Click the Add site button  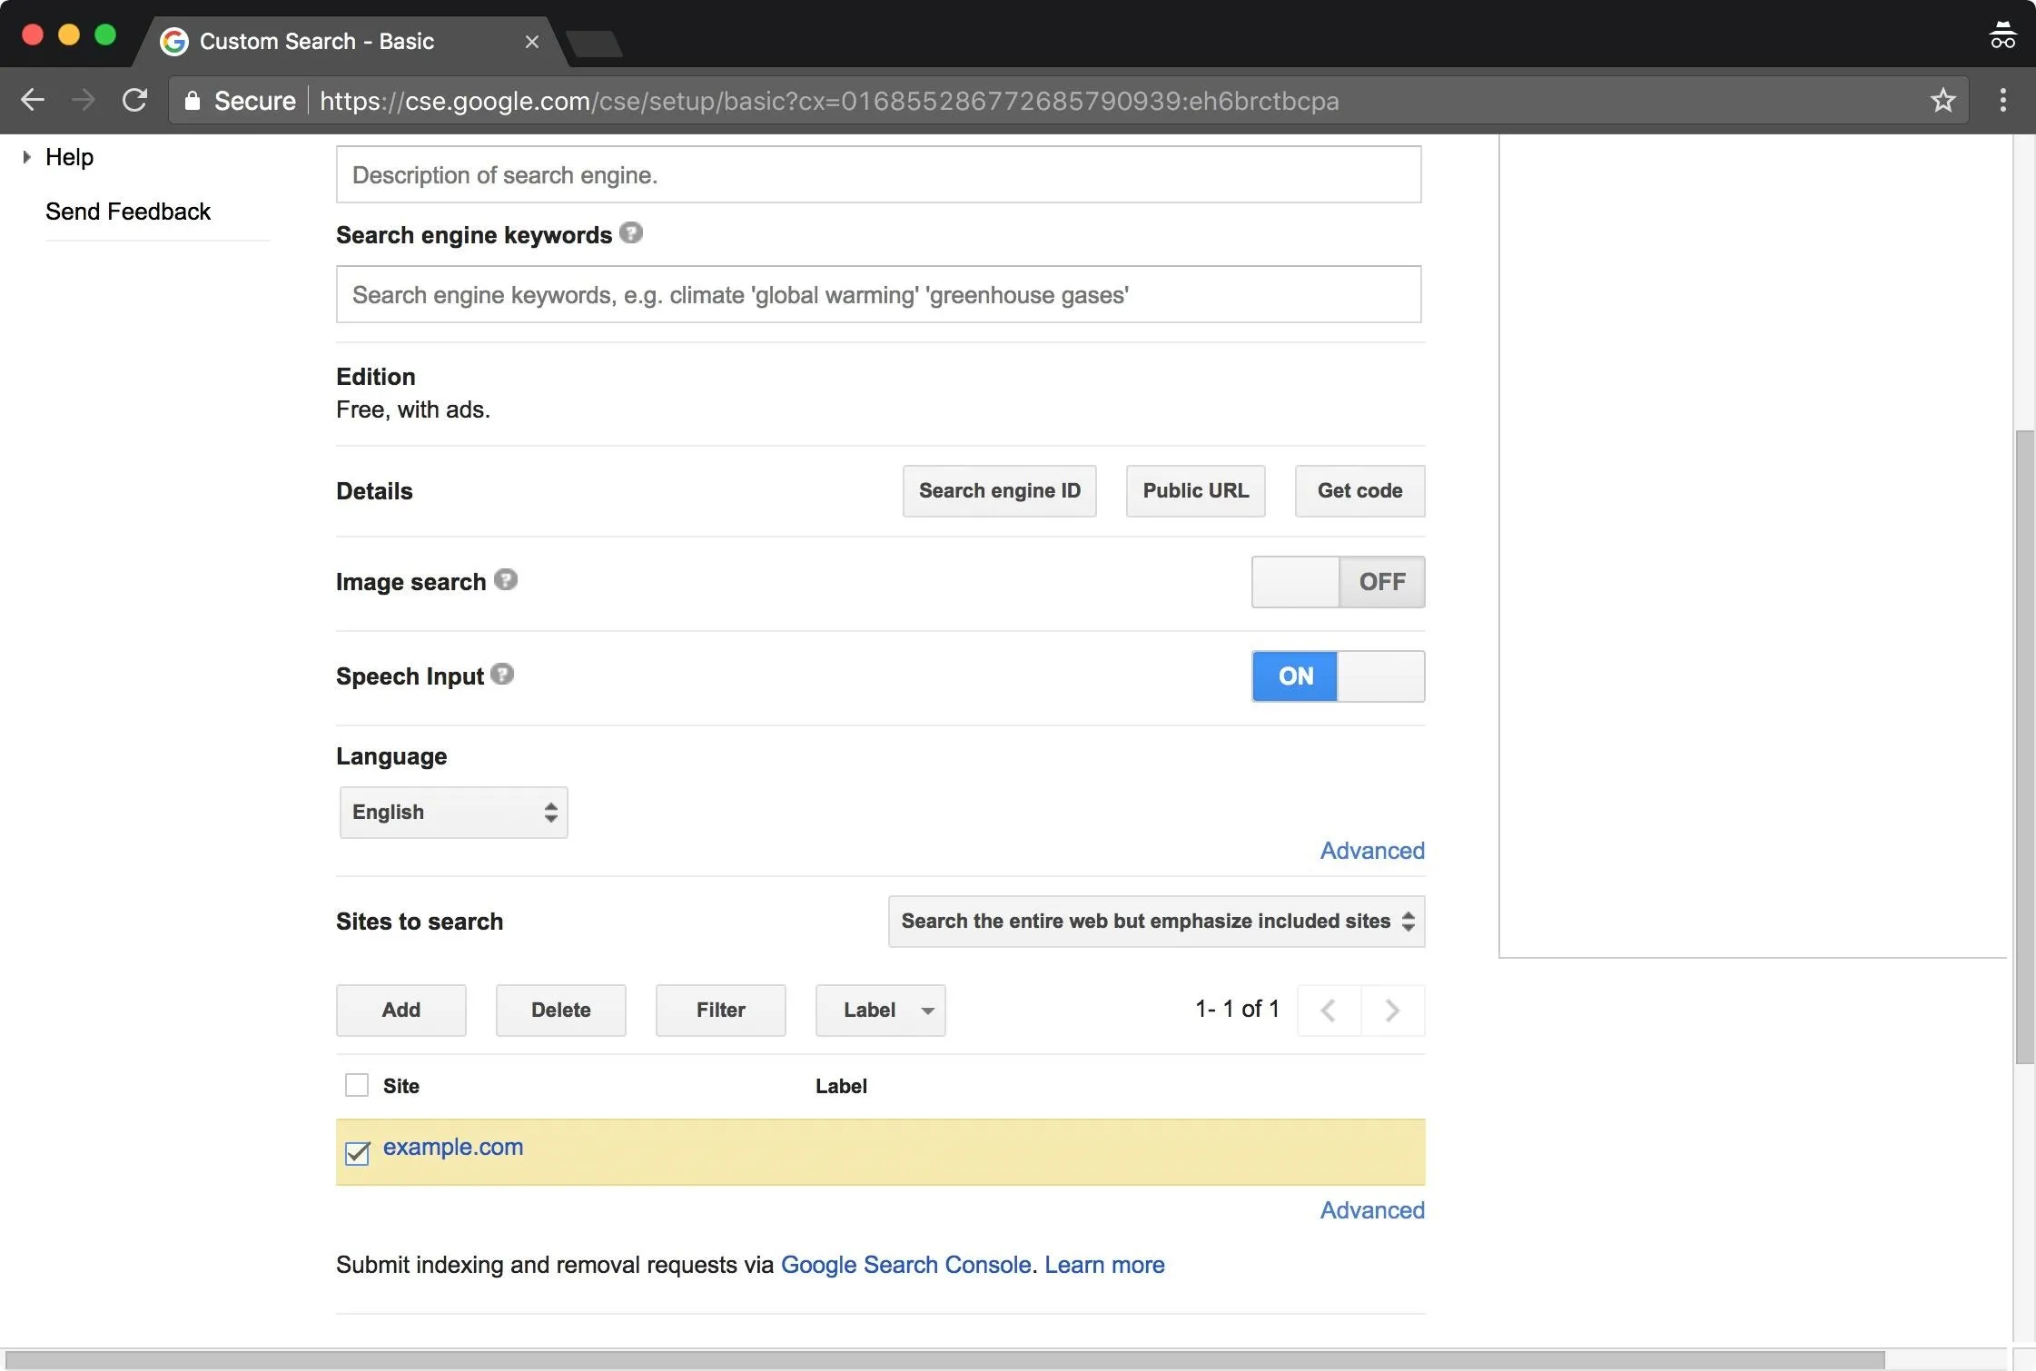[x=400, y=1010]
